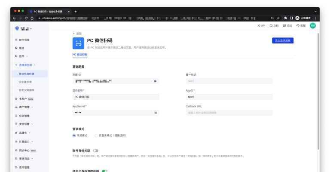Contact 客服 support

[x=301, y=26]
